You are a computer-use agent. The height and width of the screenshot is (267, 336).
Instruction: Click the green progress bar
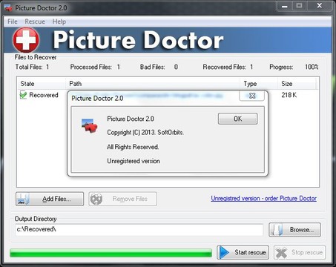coord(111,253)
